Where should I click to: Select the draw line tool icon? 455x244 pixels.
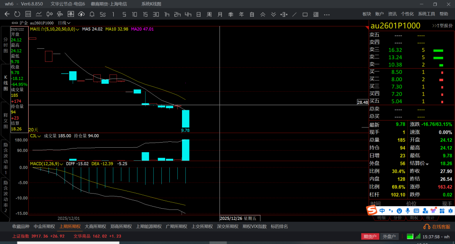point(294,14)
